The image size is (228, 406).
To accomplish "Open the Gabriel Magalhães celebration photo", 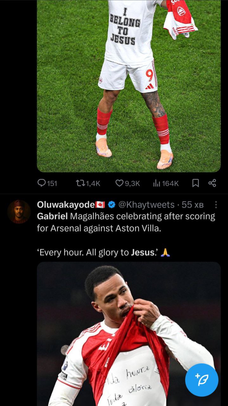I will pos(129,333).
